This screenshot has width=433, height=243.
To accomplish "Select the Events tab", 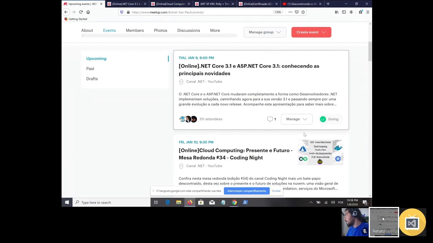I will [109, 30].
